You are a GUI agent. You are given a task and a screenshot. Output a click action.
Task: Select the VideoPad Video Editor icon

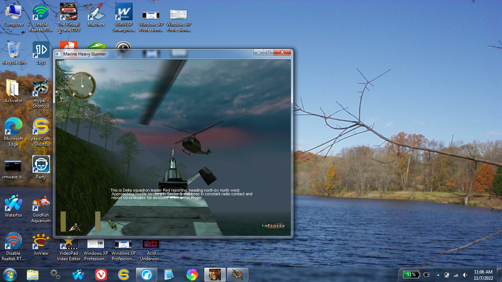[69, 250]
